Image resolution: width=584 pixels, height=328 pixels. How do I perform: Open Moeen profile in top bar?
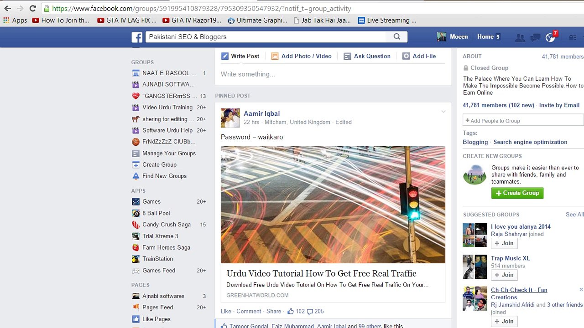[x=452, y=37]
